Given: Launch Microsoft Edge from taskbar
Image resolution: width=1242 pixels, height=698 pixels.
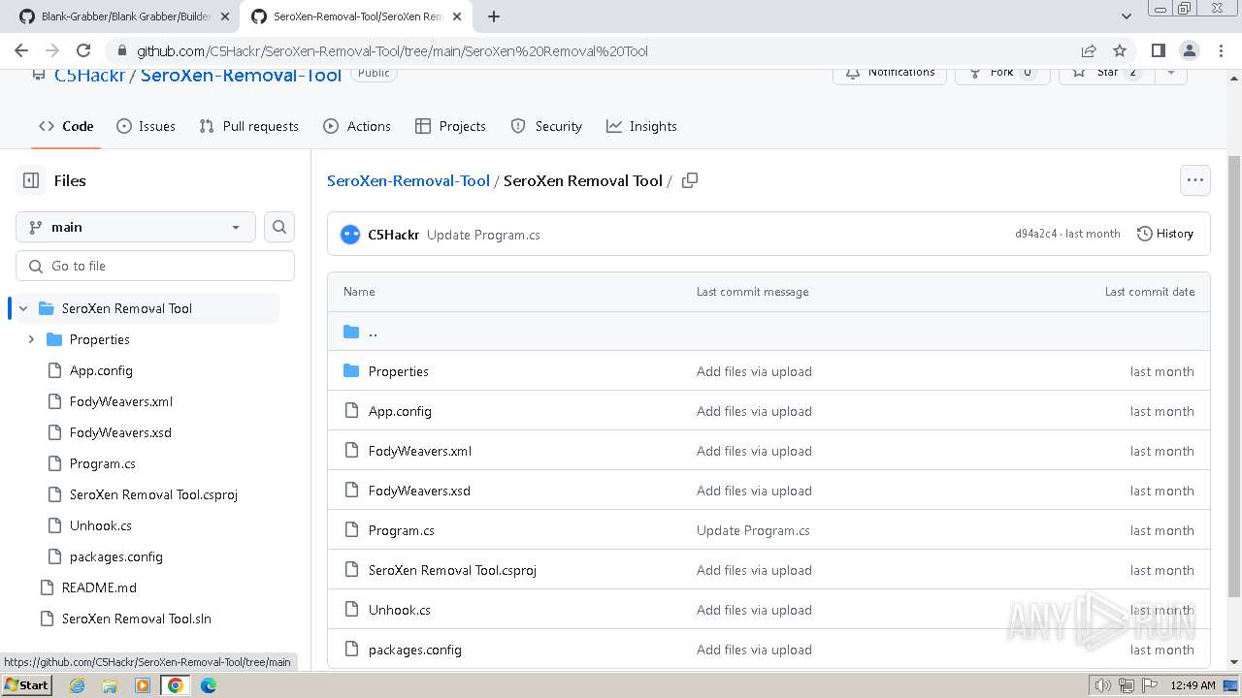Looking at the screenshot, I should (209, 685).
